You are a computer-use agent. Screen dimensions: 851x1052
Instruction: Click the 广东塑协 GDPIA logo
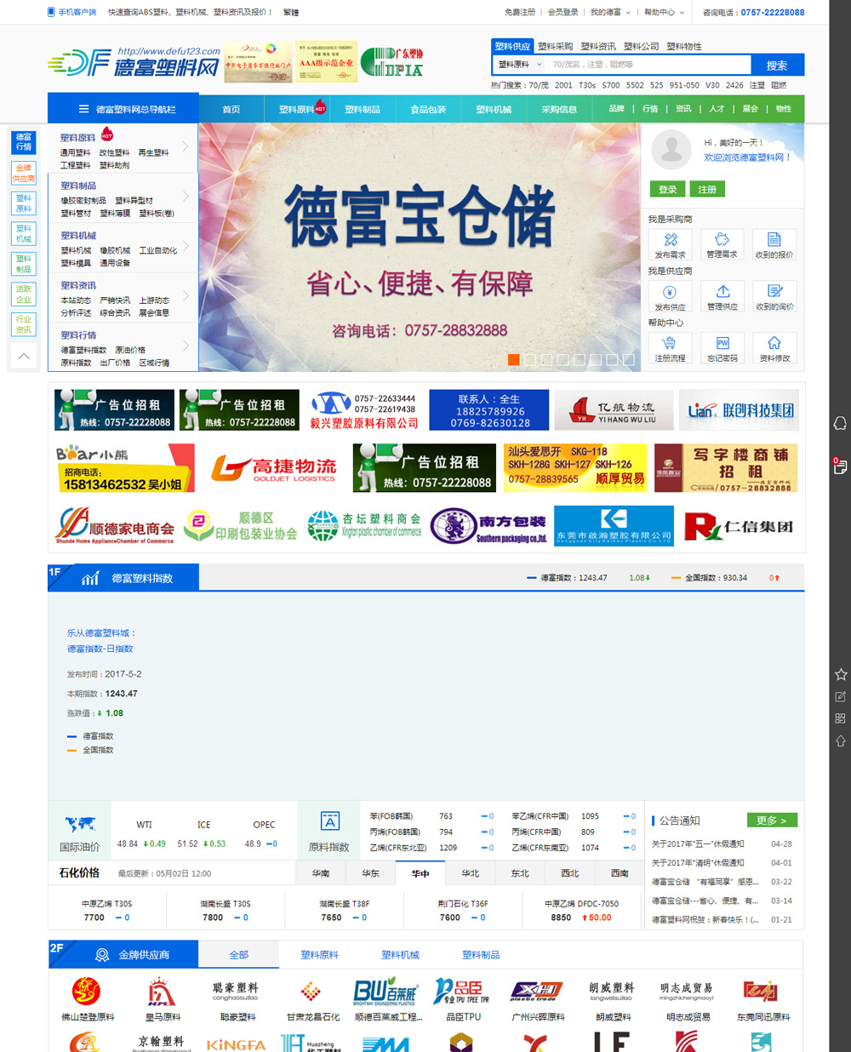[x=392, y=62]
